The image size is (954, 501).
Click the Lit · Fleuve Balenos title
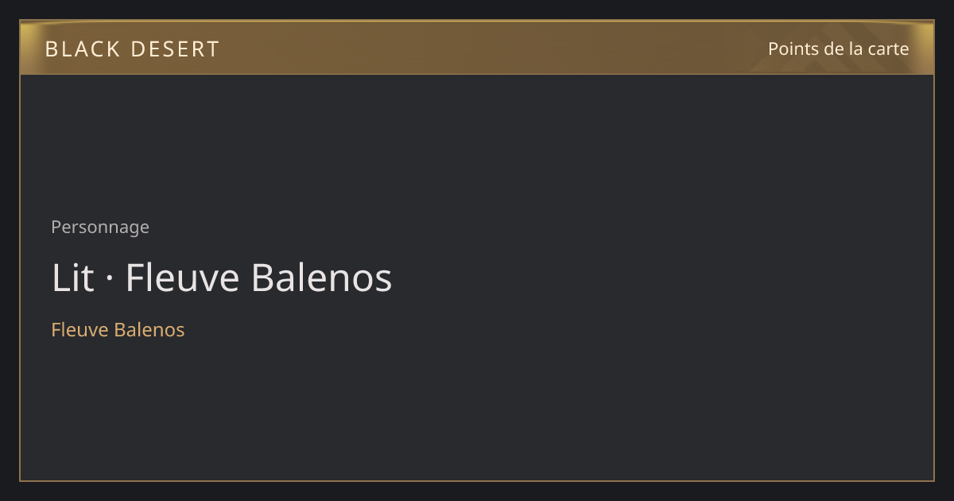pyautogui.click(x=222, y=278)
